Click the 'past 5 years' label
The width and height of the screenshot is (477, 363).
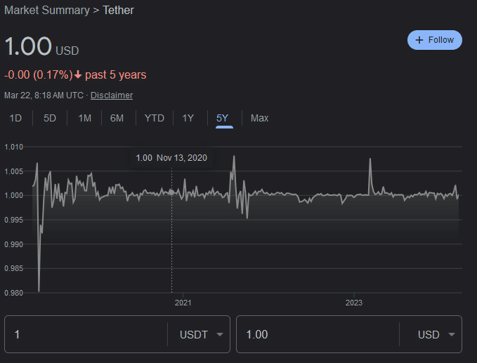[x=116, y=75]
